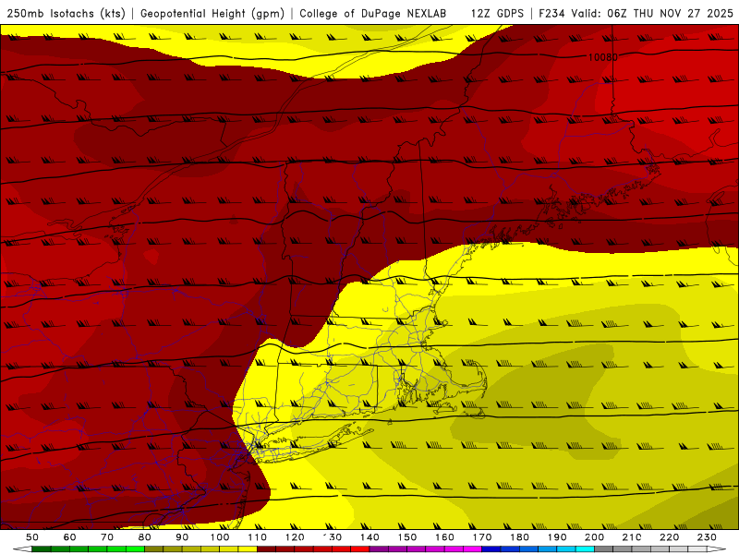Click the '50' value on the legend

pos(32,537)
